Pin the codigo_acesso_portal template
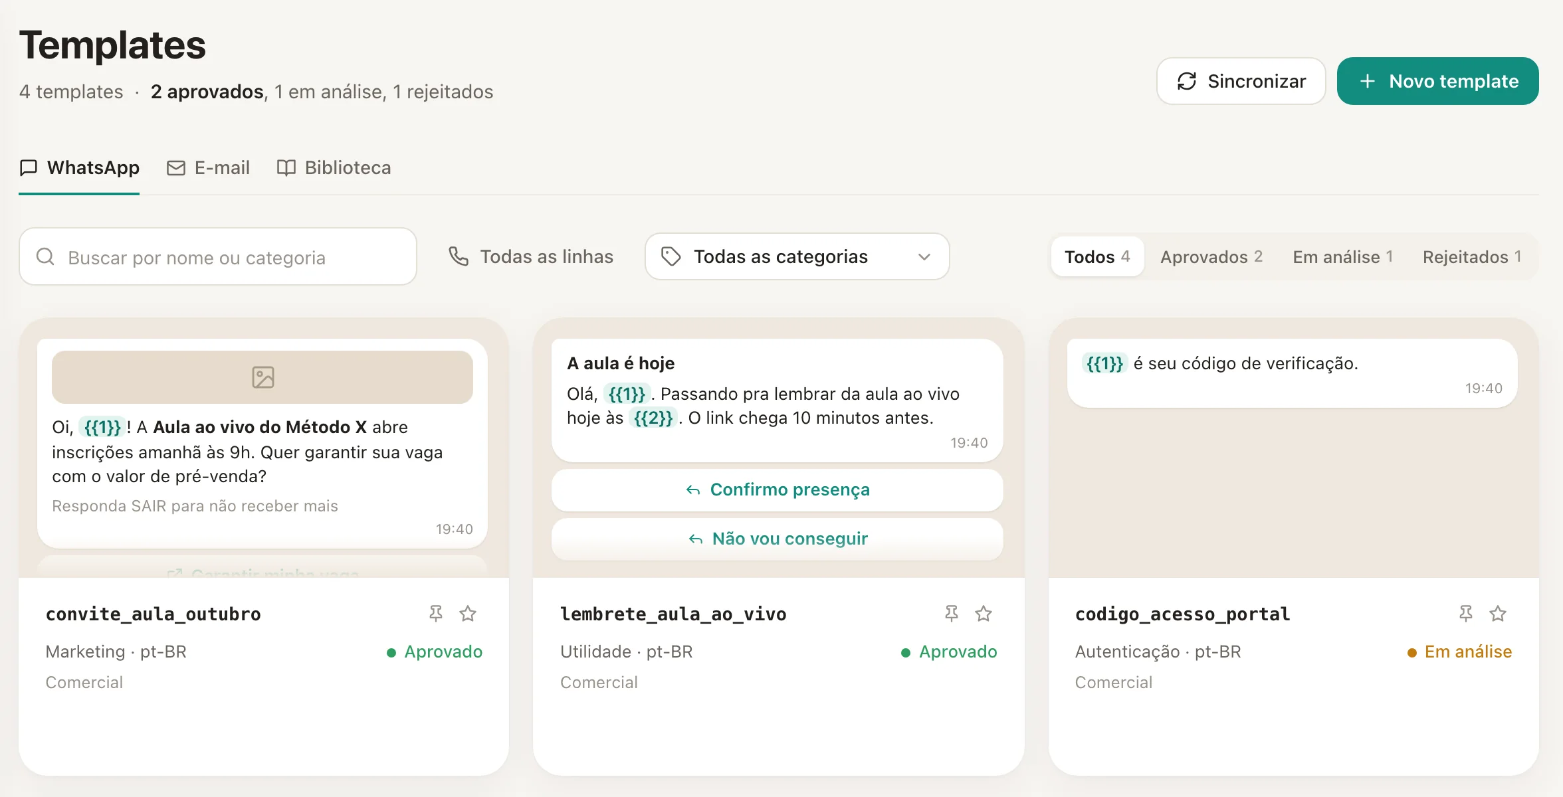The height and width of the screenshot is (797, 1563). (1466, 614)
